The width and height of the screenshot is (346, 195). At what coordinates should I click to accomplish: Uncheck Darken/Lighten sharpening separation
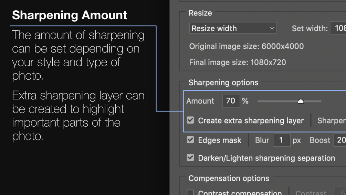pyautogui.click(x=190, y=158)
